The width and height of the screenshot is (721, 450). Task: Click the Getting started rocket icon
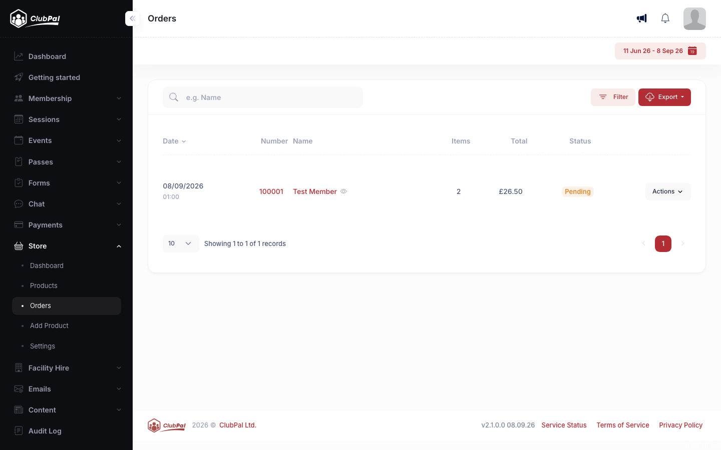(x=19, y=77)
